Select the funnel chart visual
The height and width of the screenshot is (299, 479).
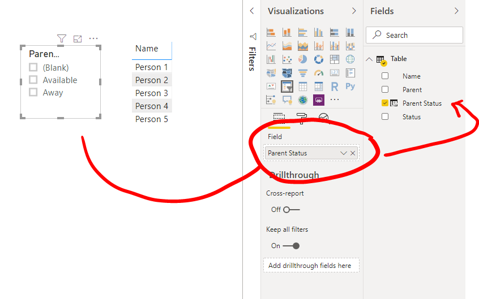pyautogui.click(x=303, y=73)
